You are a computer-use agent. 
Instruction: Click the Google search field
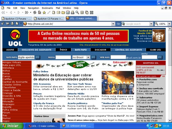(x=137, y=24)
